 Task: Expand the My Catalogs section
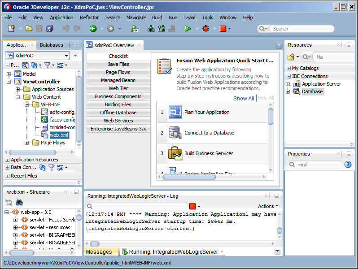tap(288, 68)
